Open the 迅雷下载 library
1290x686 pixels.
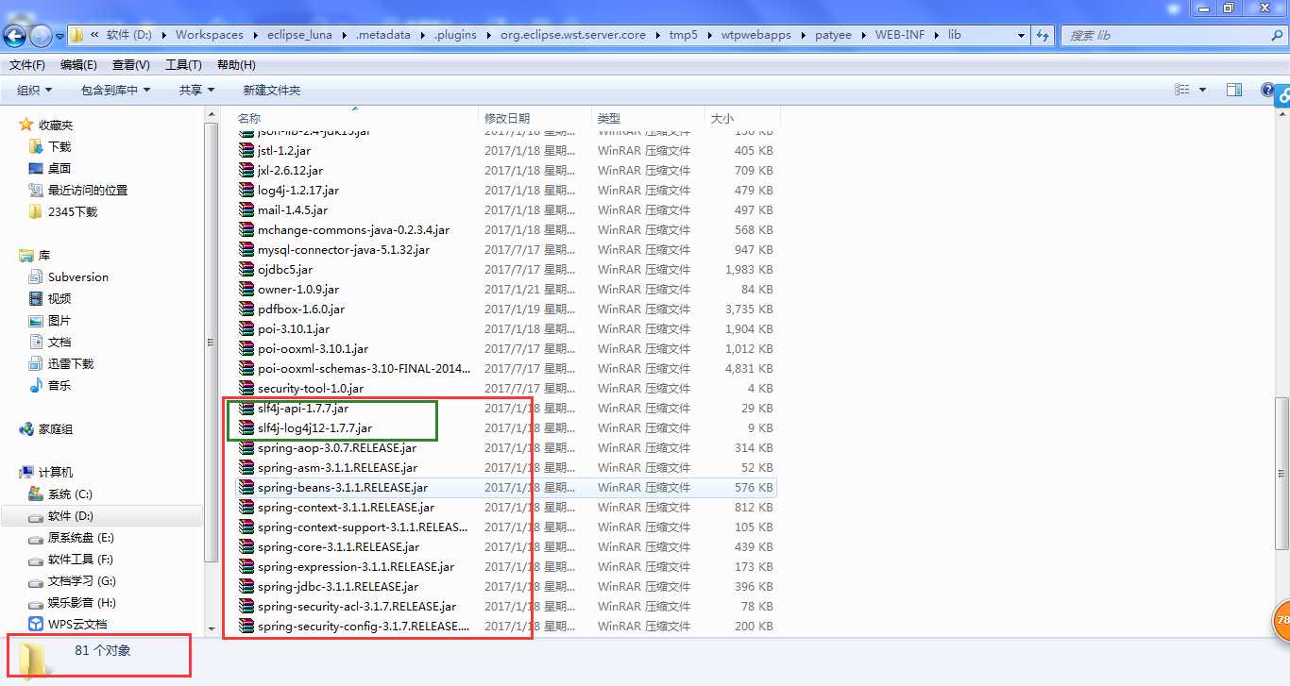[71, 363]
